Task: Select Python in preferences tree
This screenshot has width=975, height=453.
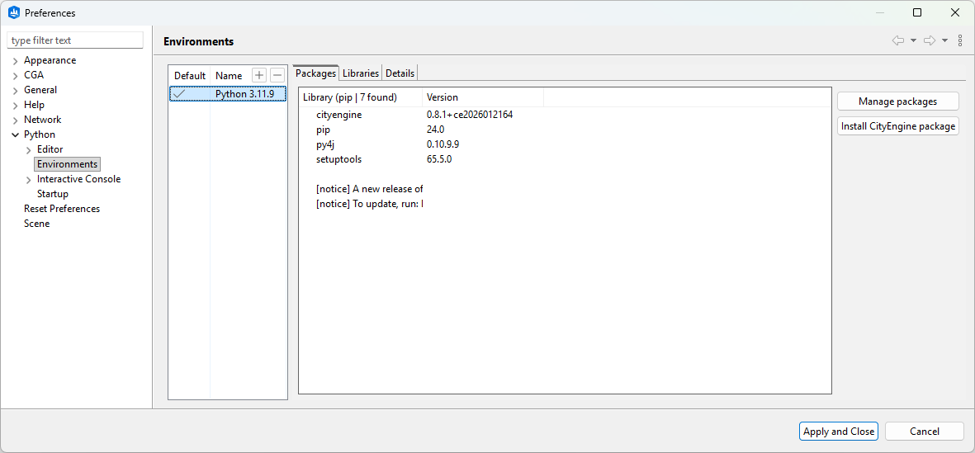Action: 39,134
